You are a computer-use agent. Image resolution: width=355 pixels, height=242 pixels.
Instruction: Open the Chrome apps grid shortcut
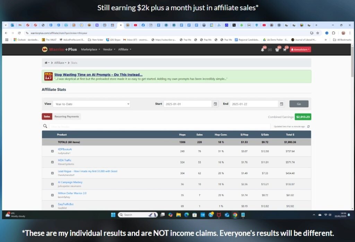pyautogui.click(x=7, y=39)
